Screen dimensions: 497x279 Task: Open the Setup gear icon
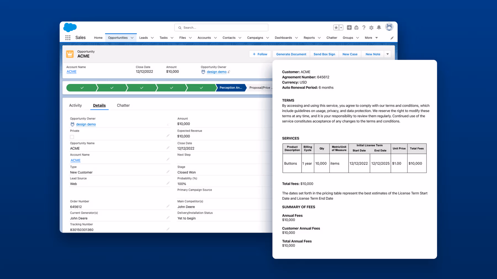371,28
